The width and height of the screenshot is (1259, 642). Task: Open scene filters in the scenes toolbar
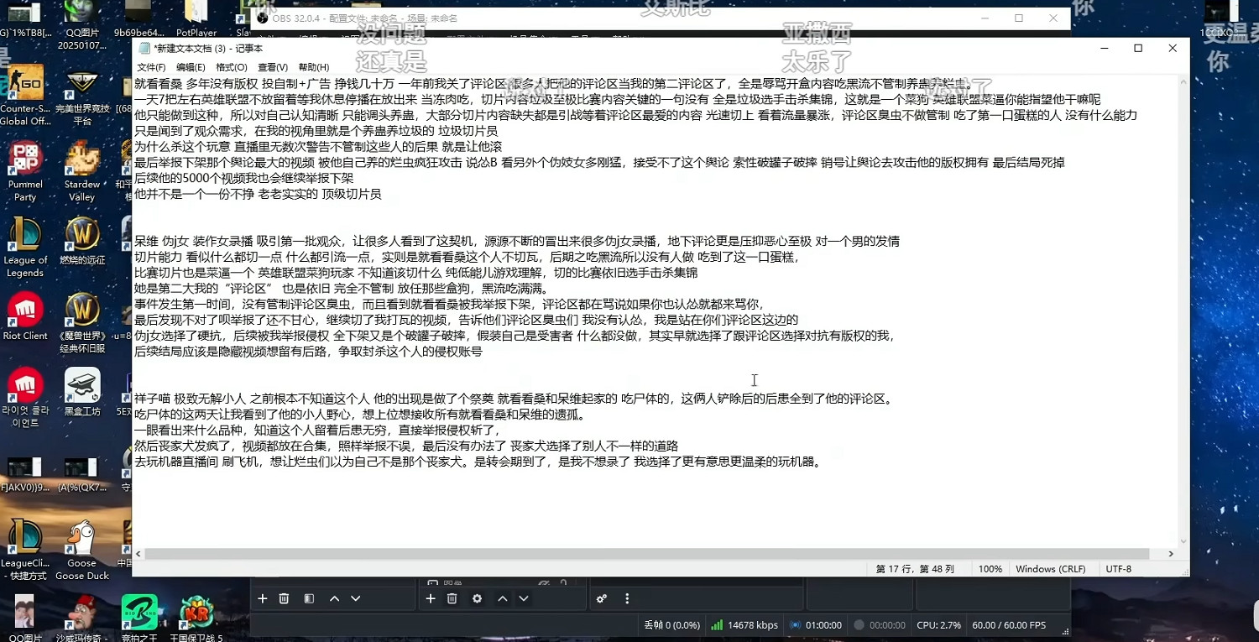click(308, 598)
